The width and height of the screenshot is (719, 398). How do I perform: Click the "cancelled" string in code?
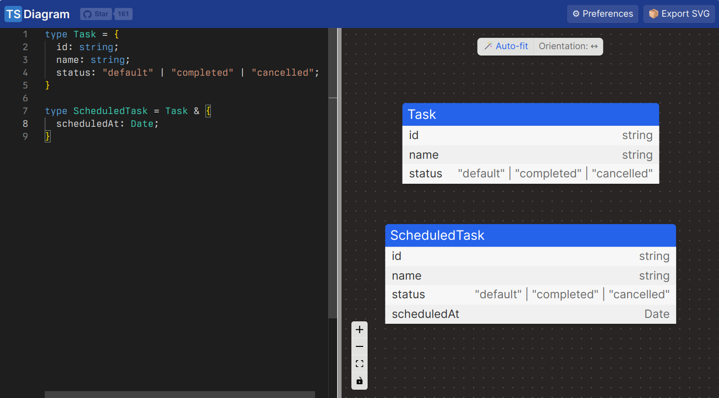(283, 73)
